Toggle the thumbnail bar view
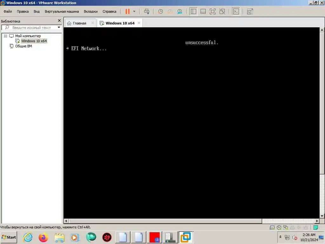Screen dimensions: 325x244 point(203,11)
